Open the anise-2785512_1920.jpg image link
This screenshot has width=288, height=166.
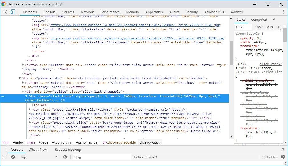coord(135,25)
